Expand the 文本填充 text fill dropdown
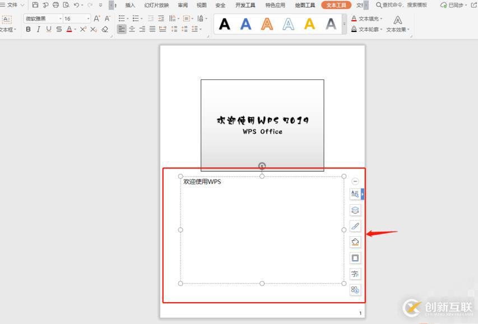The height and width of the screenshot is (324, 478). coord(381,18)
